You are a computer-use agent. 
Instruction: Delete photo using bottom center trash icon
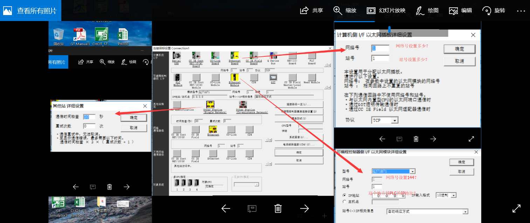tap(278, 209)
